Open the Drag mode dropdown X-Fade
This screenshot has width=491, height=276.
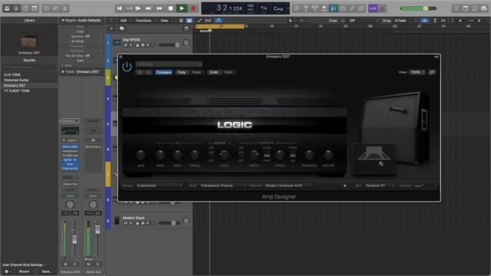point(405,21)
